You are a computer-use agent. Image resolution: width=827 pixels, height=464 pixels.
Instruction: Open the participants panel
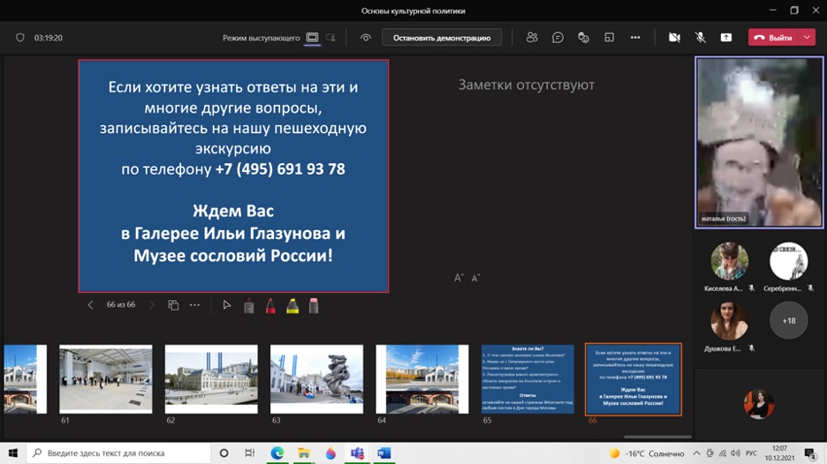tap(532, 38)
